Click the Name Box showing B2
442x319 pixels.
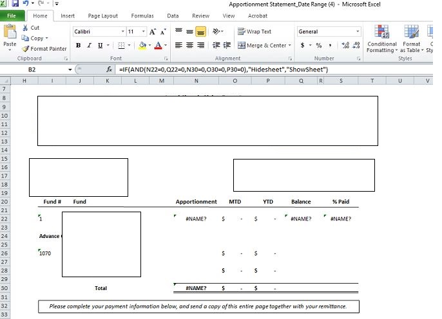[x=32, y=69]
